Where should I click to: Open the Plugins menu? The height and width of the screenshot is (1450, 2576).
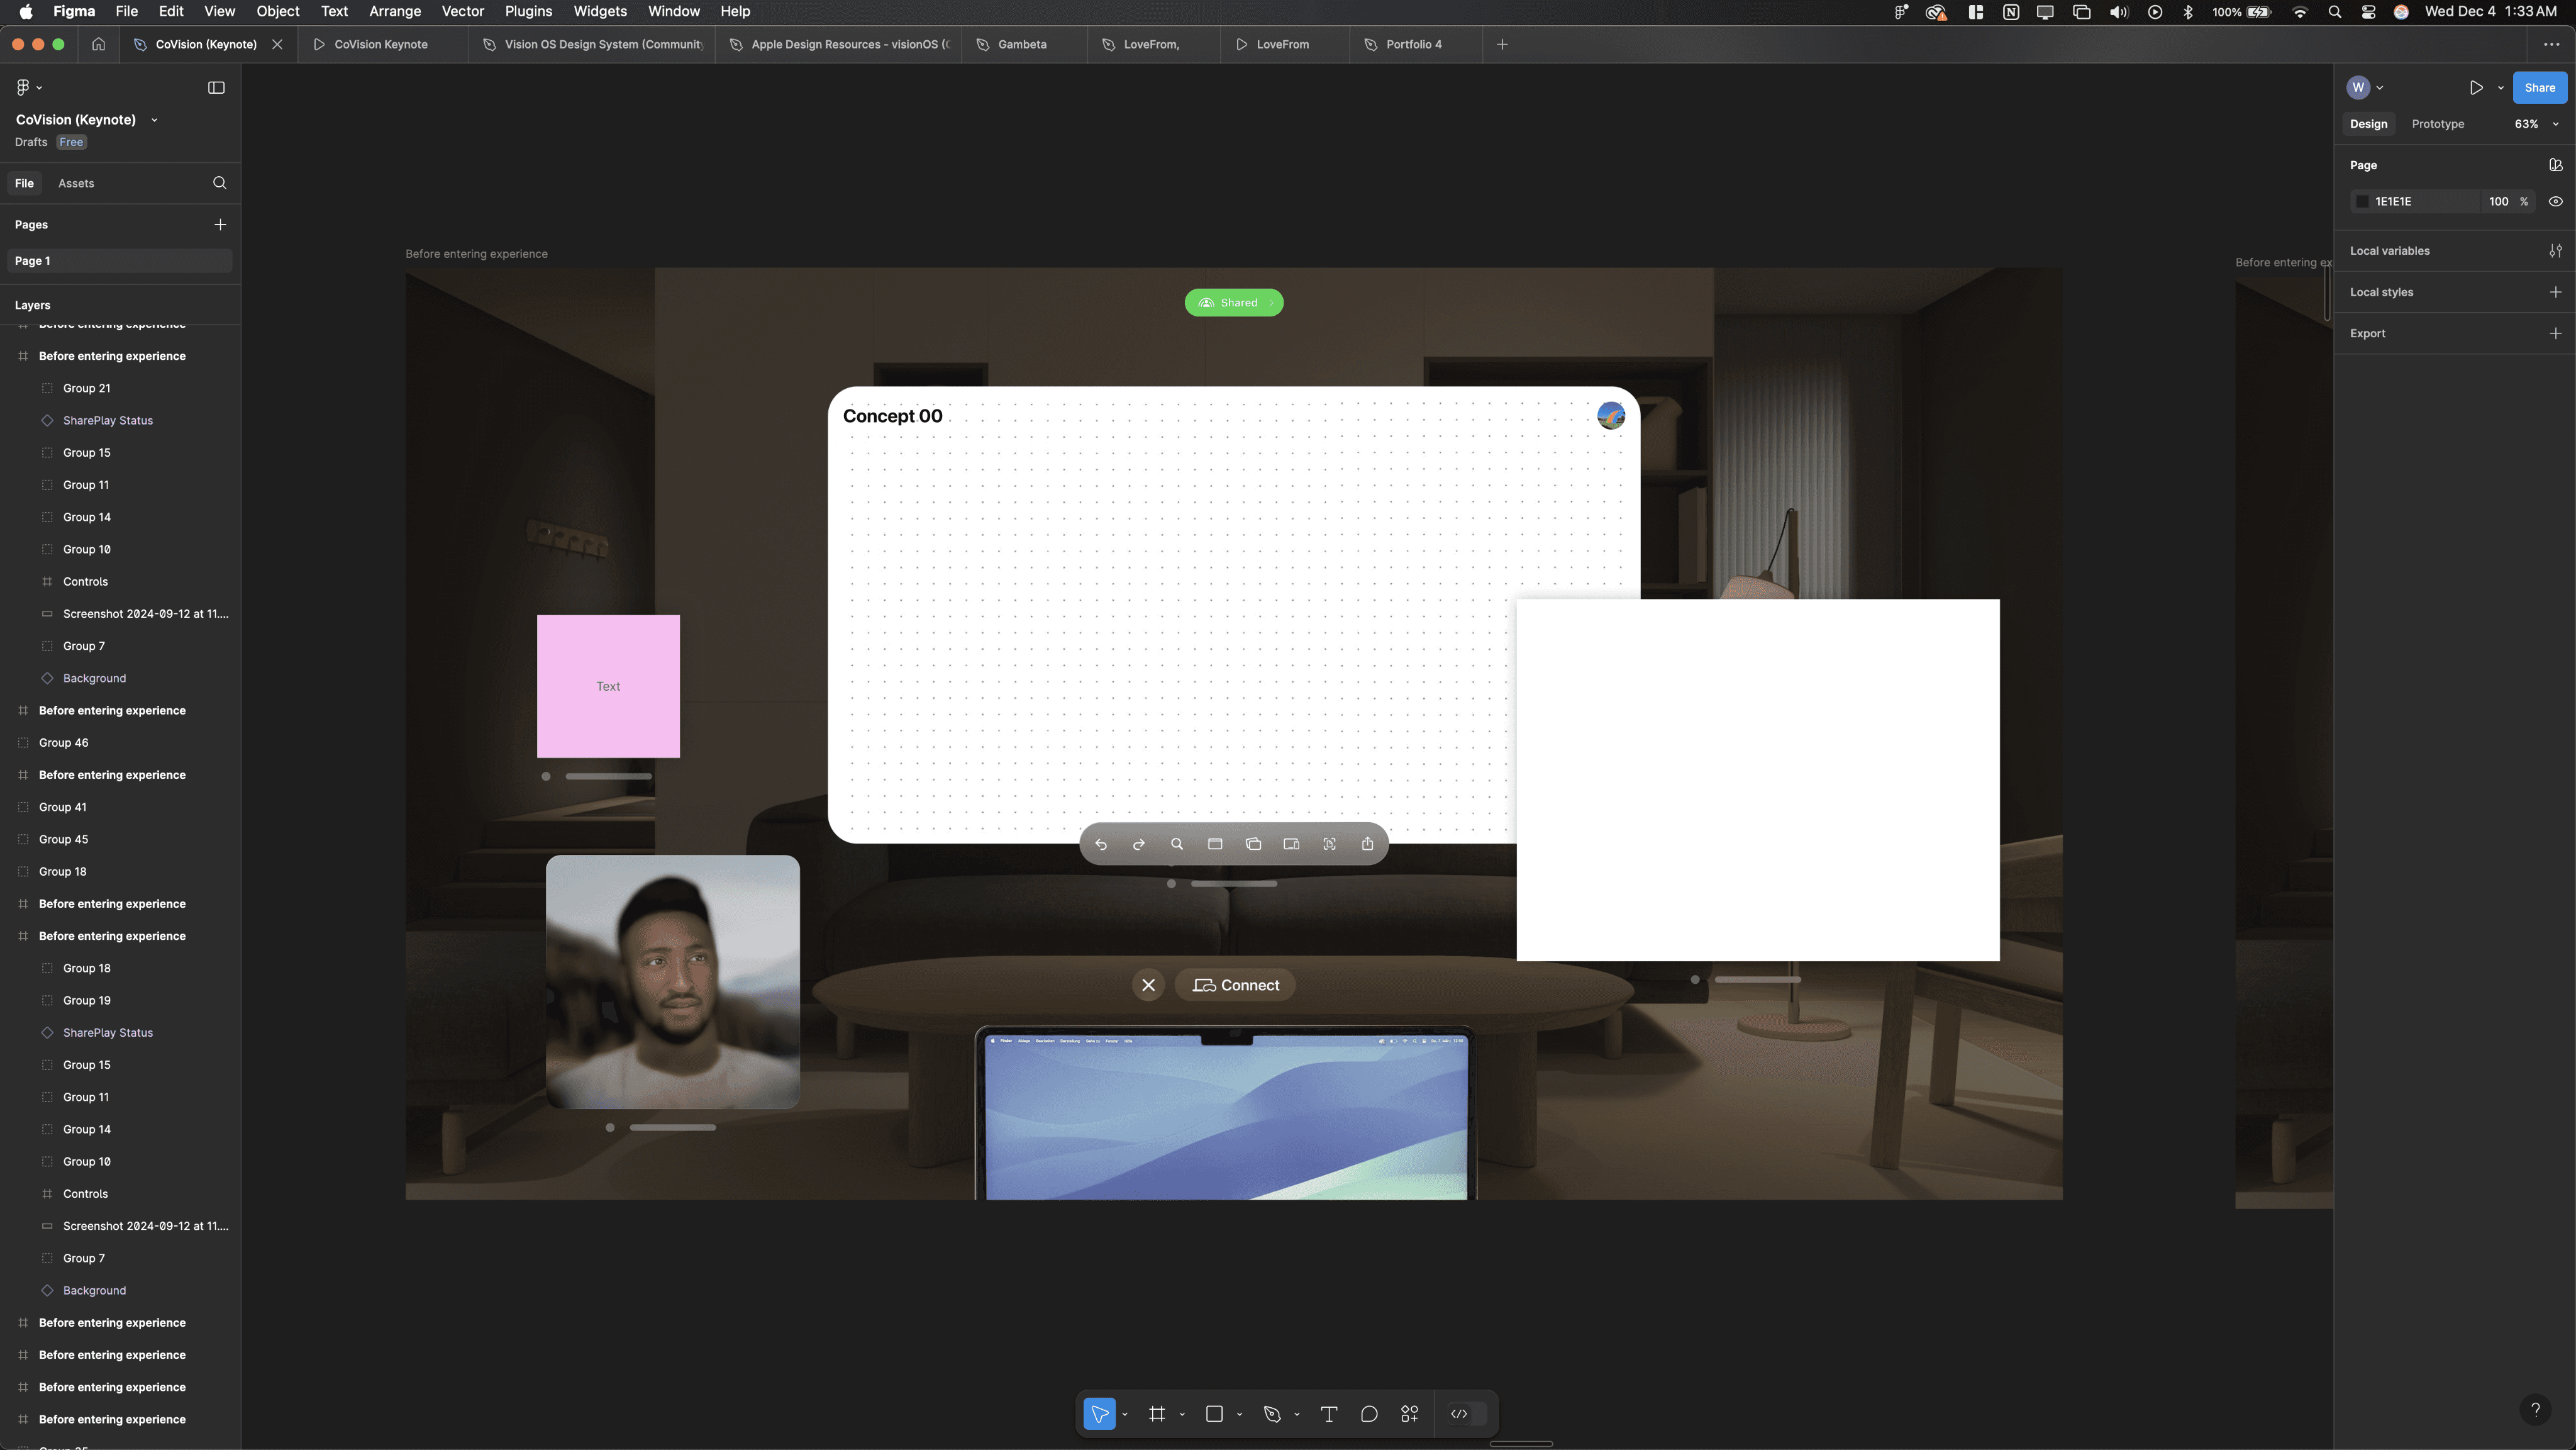528,11
